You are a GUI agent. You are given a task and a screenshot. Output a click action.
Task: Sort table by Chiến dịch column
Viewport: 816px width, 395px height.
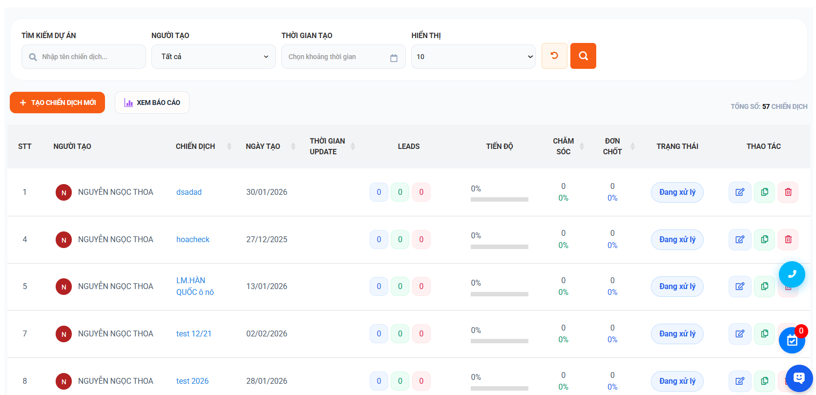click(x=229, y=146)
